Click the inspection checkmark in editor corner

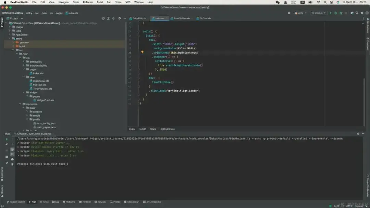(x=363, y=23)
